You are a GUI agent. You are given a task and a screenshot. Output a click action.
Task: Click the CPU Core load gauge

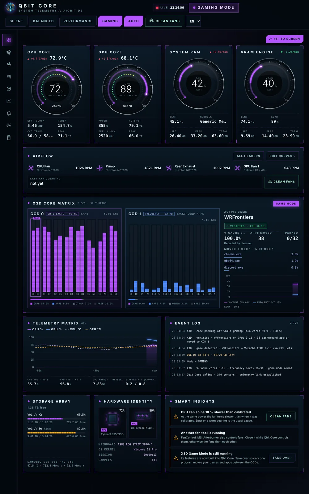(x=57, y=90)
